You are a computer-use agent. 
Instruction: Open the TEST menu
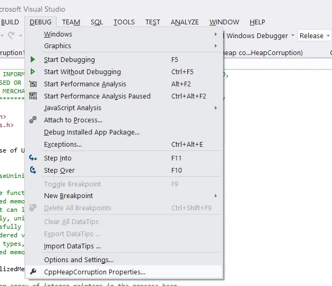coord(152,22)
